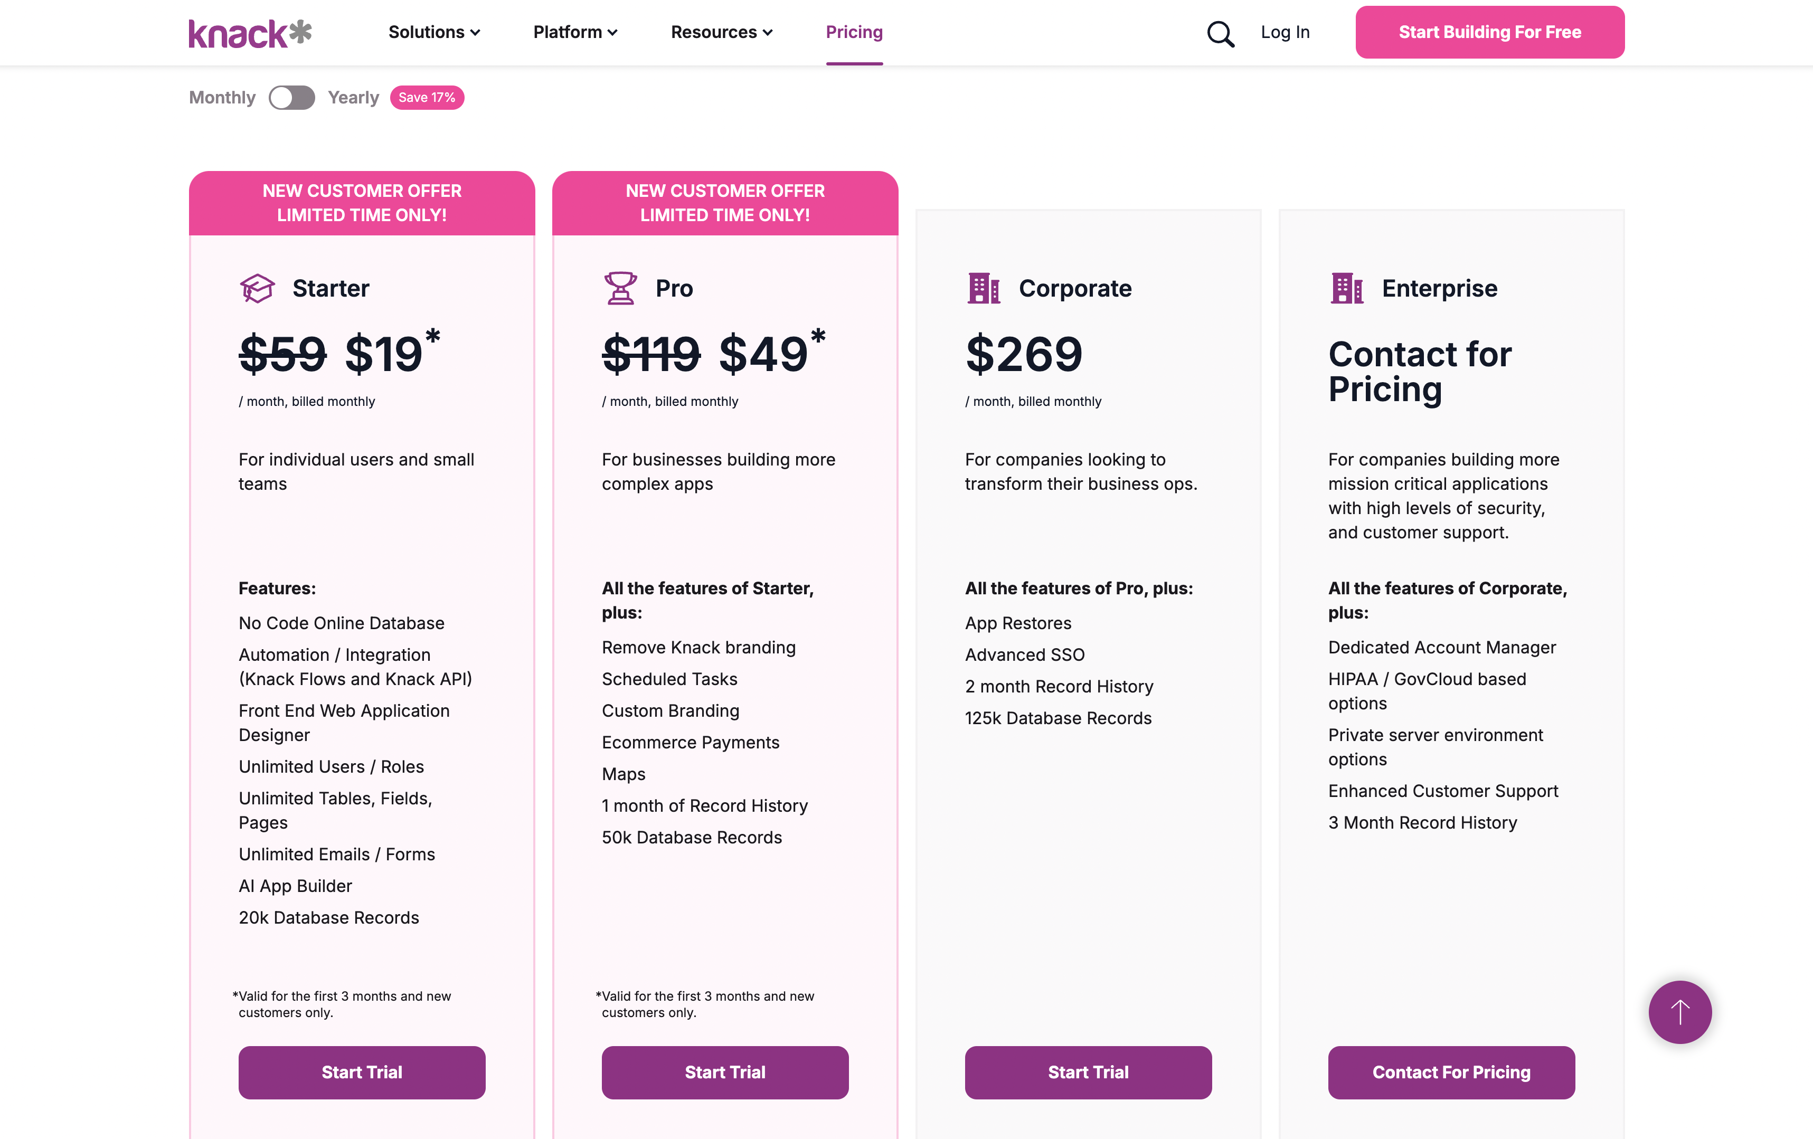Toggle billing from Monthly to Yearly
This screenshot has height=1139, width=1813.
coord(291,98)
